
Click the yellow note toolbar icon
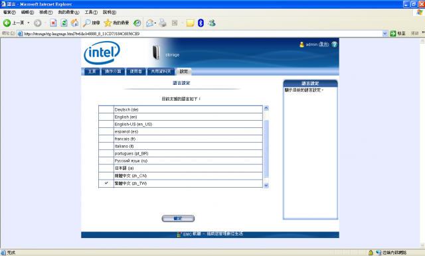pos(191,23)
